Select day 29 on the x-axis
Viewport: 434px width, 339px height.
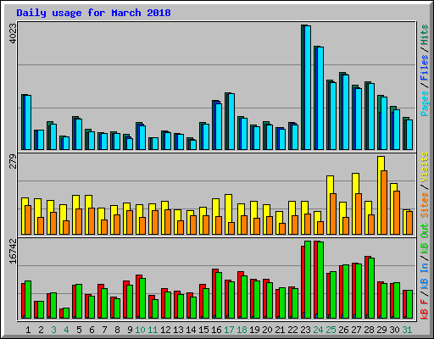click(381, 330)
